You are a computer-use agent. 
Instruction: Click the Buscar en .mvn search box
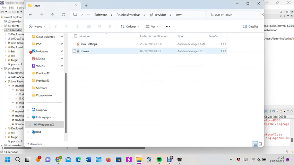point(234,15)
